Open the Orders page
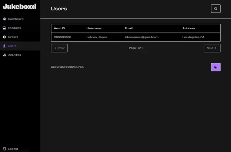This screenshot has height=152, width=231. [20, 37]
